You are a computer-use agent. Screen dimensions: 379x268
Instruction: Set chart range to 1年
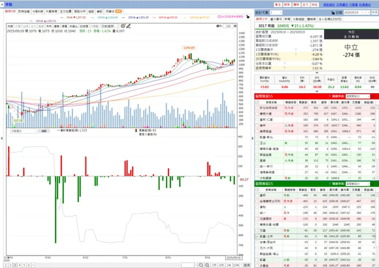point(228,265)
